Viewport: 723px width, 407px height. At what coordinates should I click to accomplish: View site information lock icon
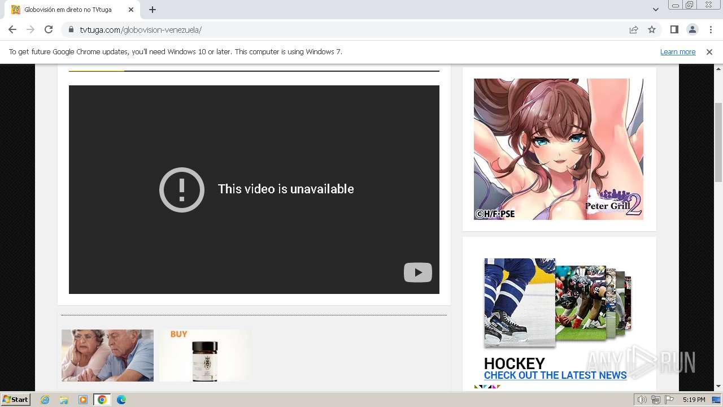[x=71, y=30]
